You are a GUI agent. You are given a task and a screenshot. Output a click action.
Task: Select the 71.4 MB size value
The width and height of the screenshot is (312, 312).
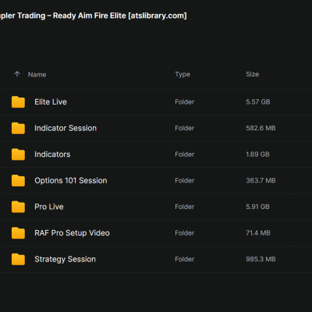pos(258,233)
